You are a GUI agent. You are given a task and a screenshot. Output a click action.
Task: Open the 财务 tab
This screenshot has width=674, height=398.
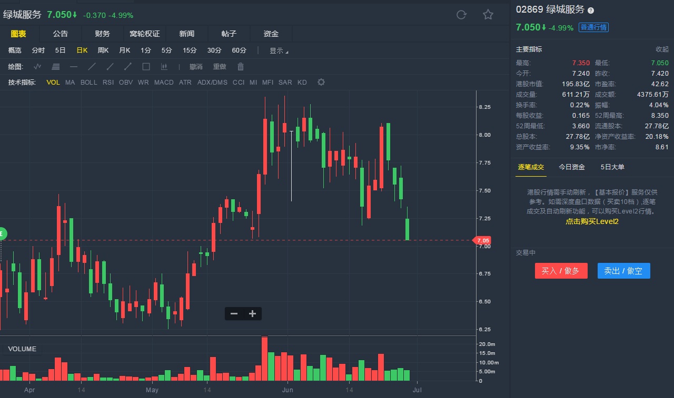103,34
